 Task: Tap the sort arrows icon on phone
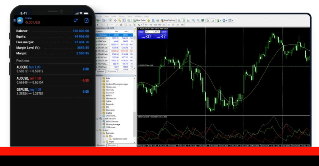76,21
